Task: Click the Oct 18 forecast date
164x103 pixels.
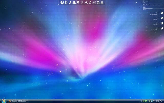Action: (156, 30)
